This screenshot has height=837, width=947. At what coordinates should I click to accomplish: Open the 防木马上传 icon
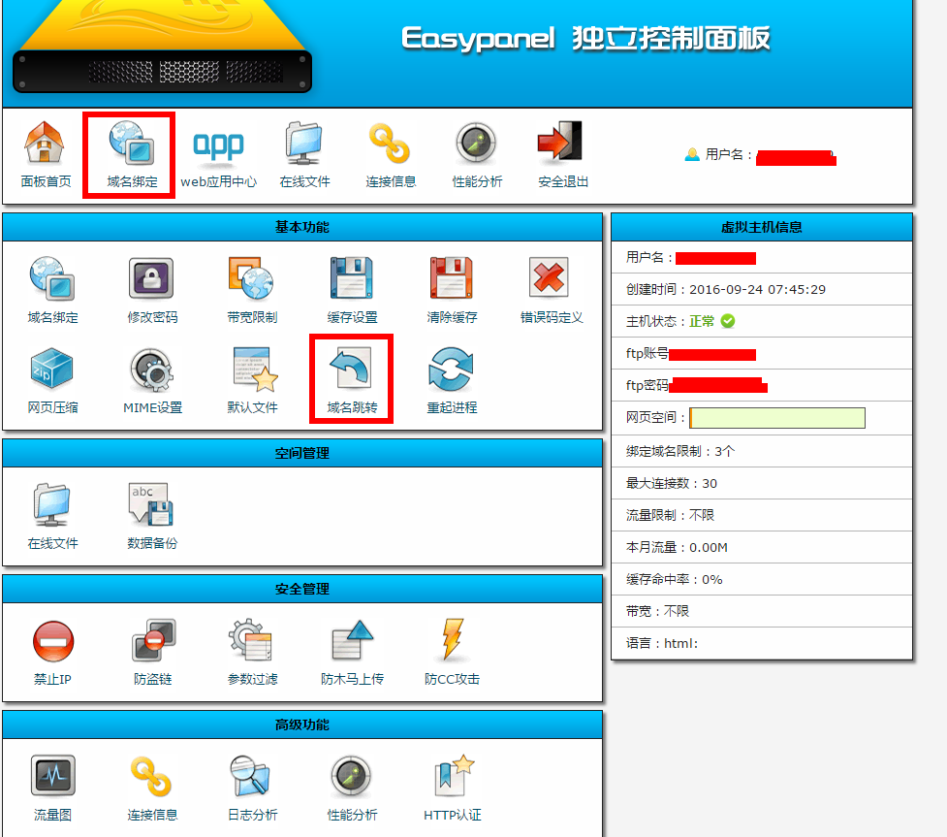[353, 640]
